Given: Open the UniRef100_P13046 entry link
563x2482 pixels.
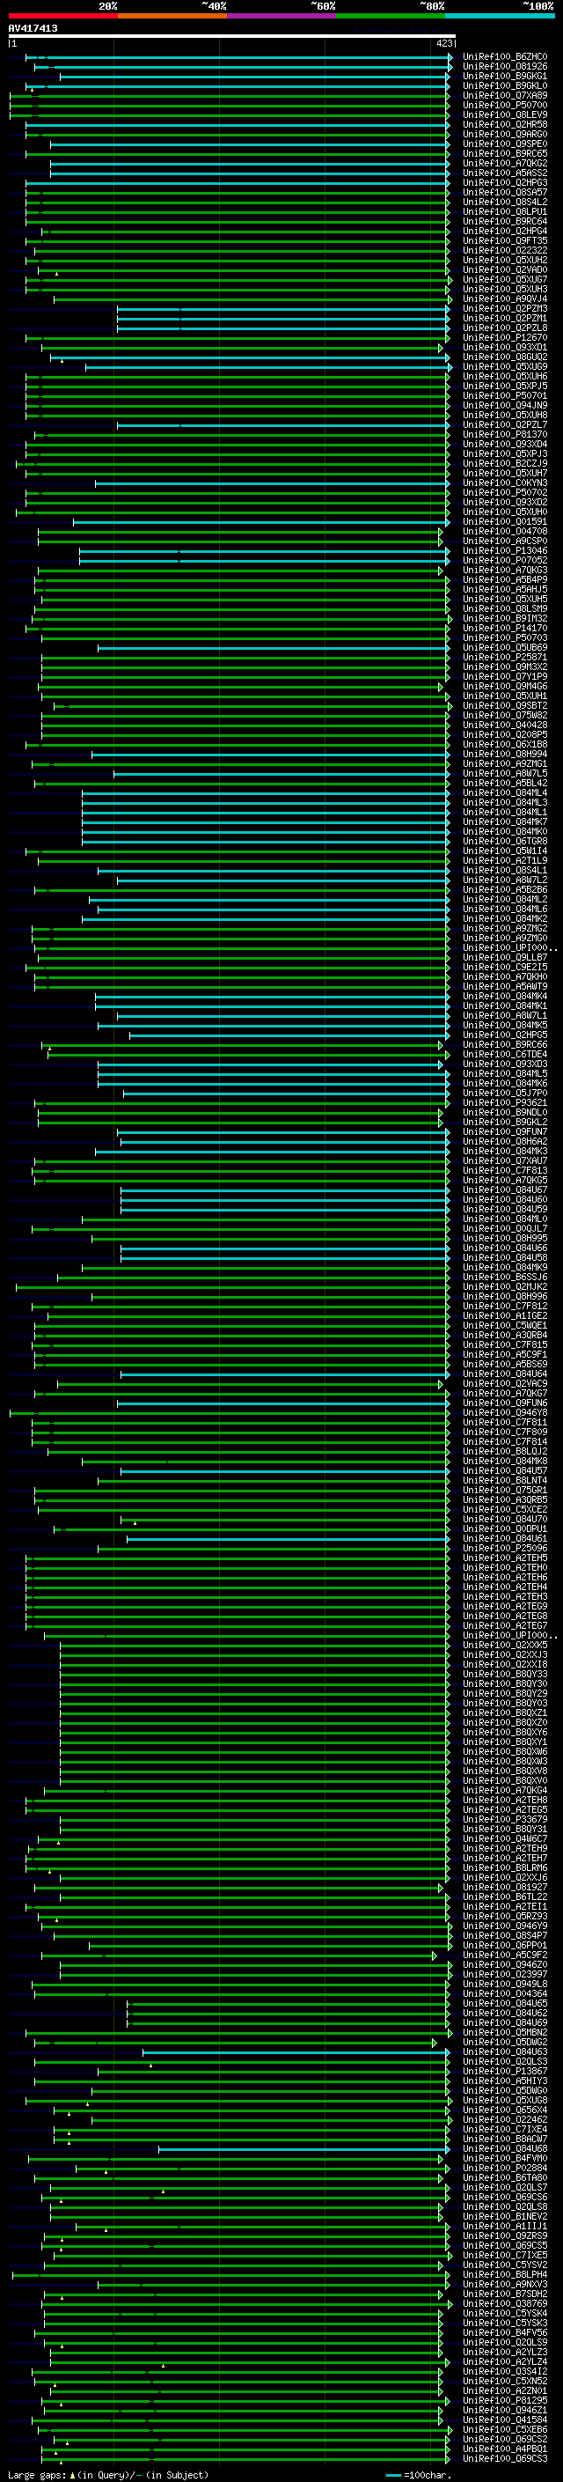Looking at the screenshot, I should click(504, 551).
